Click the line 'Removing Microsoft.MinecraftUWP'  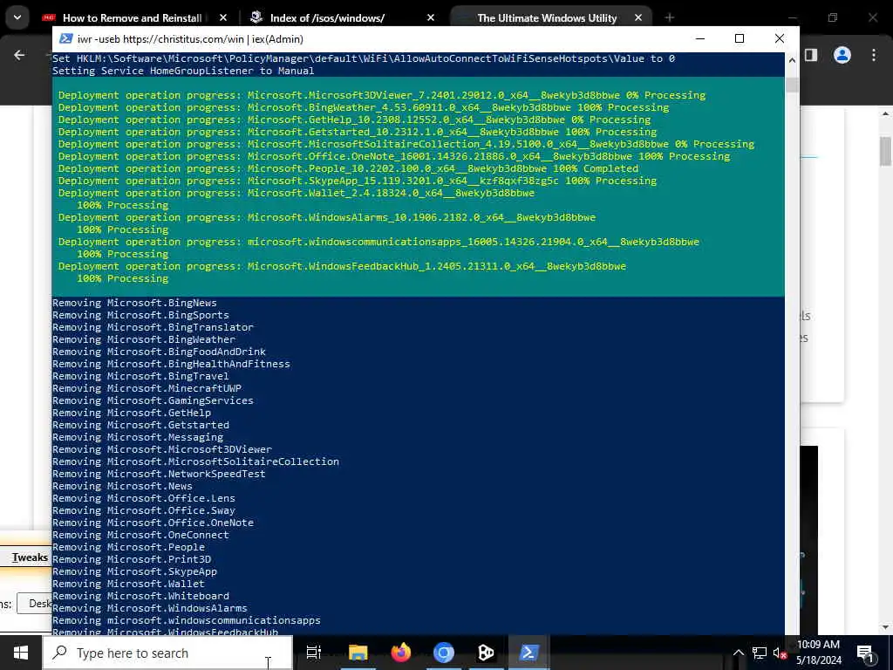point(147,388)
